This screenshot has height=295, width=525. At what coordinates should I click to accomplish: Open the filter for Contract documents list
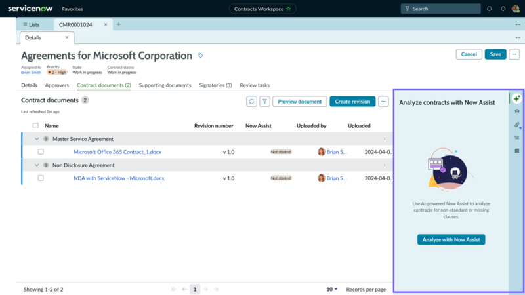[x=264, y=102]
